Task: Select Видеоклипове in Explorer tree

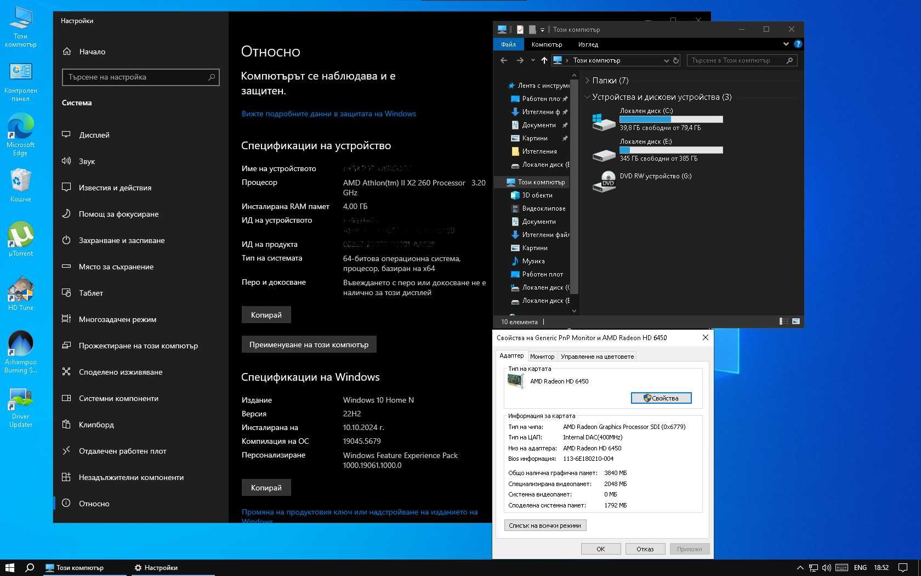Action: (x=537, y=208)
